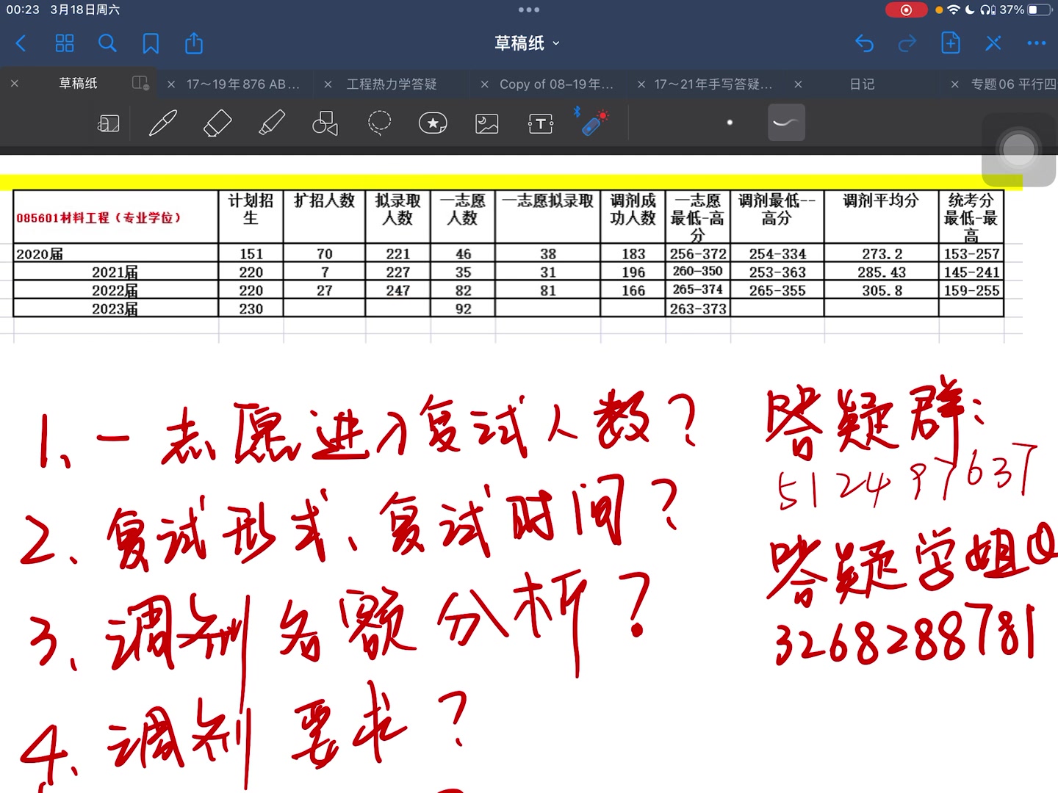The height and width of the screenshot is (793, 1058).
Task: Activate the Lasso selection tool
Action: 378,123
